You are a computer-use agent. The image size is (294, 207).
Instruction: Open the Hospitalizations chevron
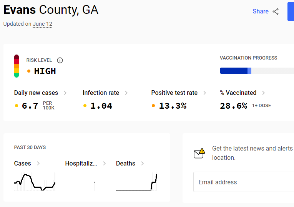105,163
